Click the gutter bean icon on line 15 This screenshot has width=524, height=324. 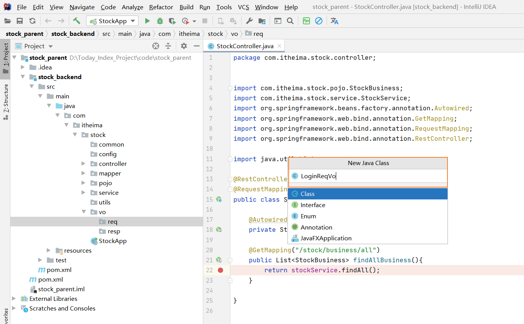(219, 199)
